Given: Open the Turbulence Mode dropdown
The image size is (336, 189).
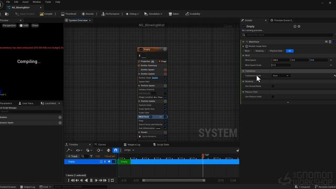Looking at the screenshot, I should pos(280,76).
